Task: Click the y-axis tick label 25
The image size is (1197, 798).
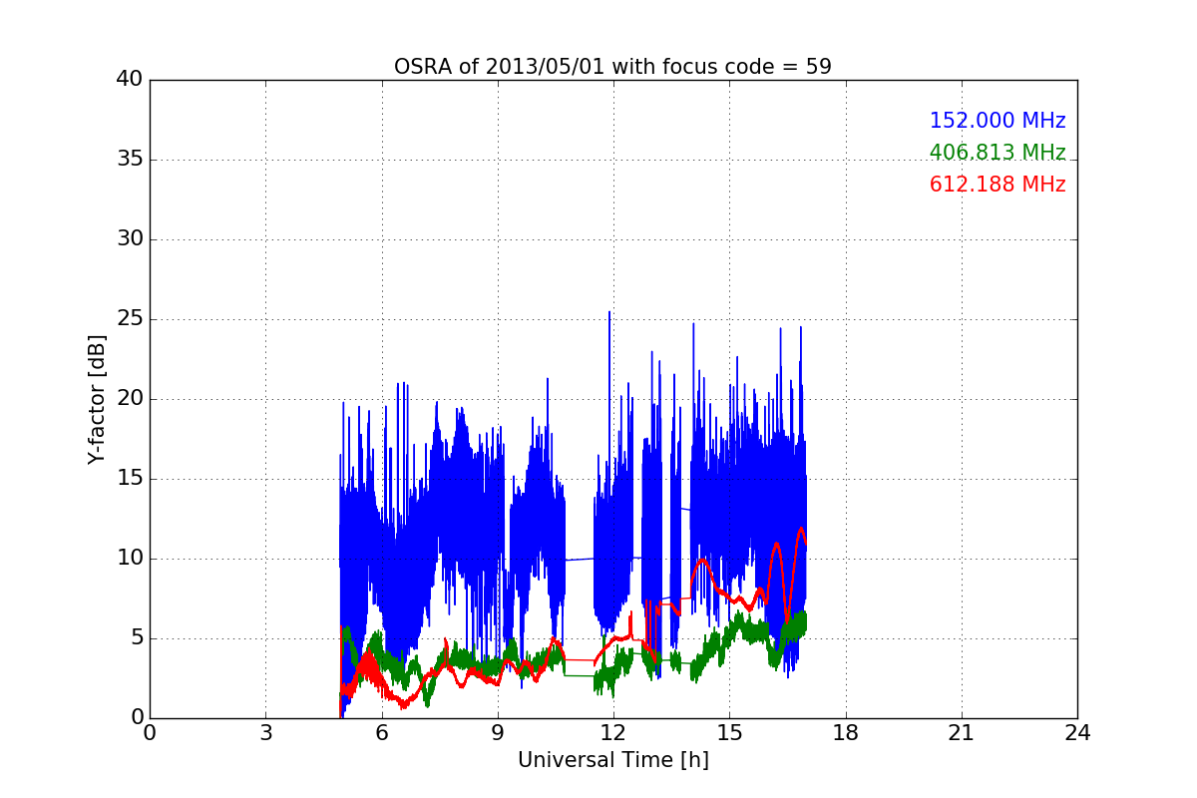Action: (130, 319)
